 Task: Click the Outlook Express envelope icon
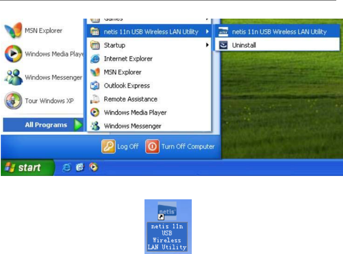point(95,86)
